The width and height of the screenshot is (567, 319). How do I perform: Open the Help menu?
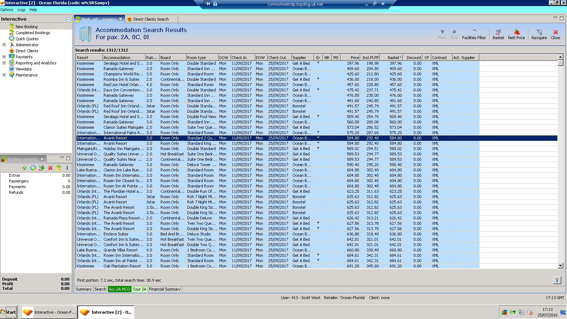point(33,10)
